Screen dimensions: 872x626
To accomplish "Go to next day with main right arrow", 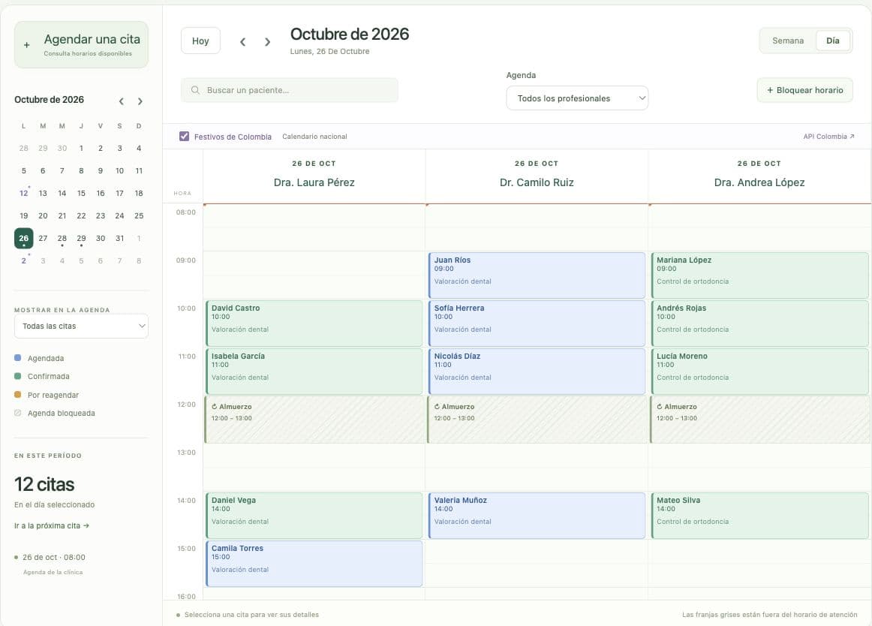I will (x=267, y=42).
